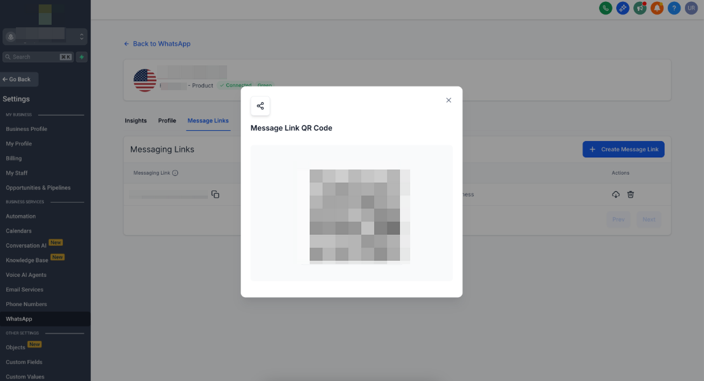Open Opportunities & Pipelines settings

(x=38, y=188)
